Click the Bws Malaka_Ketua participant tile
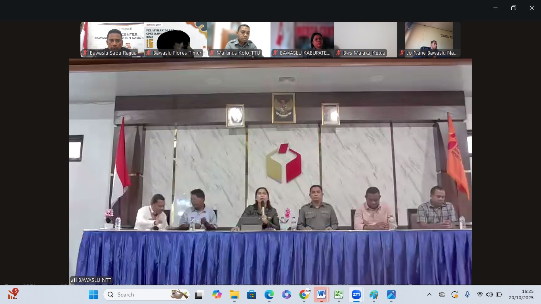541x304 pixels. point(366,40)
